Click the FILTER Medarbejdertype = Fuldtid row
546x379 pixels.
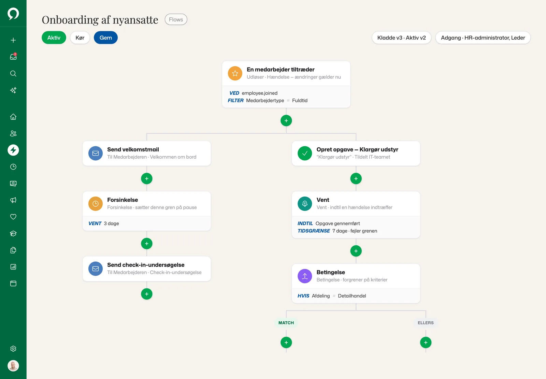click(x=268, y=101)
